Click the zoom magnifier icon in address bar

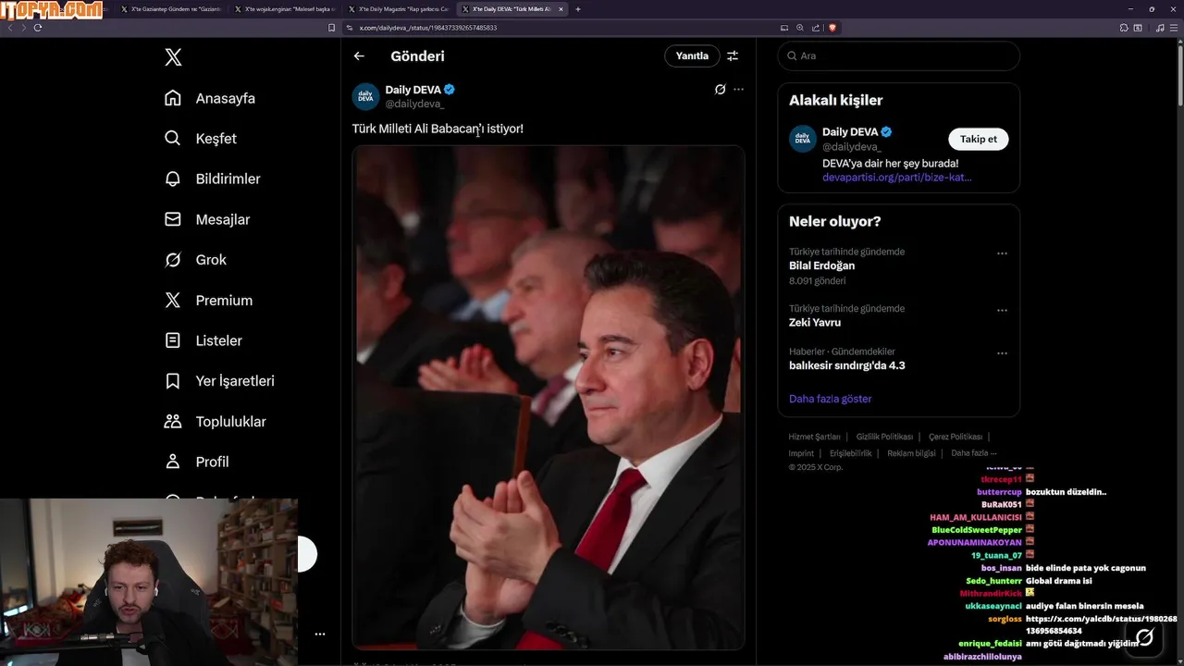[800, 28]
